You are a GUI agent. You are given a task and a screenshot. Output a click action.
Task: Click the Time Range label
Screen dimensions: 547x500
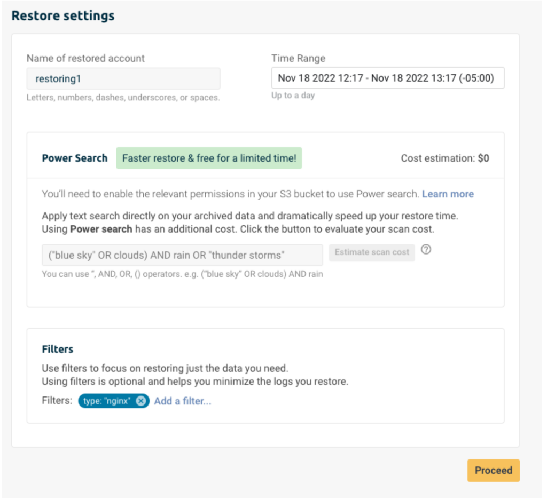(298, 58)
